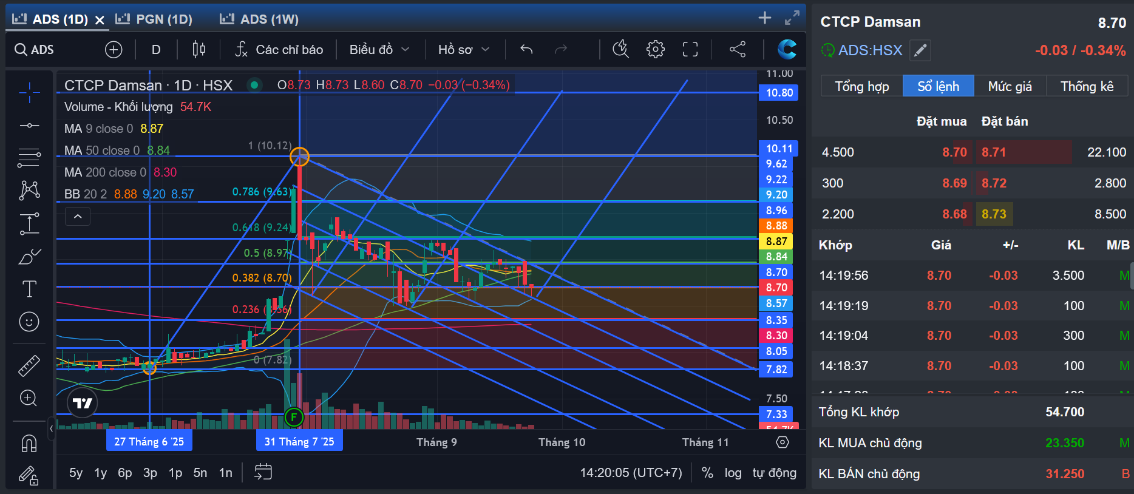The image size is (1134, 494).
Task: Set chart range to 5n
Action: [200, 473]
